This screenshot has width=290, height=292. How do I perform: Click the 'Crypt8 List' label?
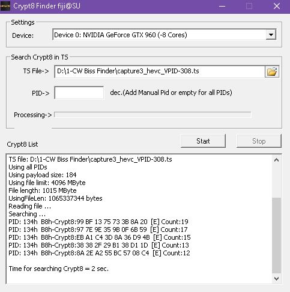click(x=22, y=144)
